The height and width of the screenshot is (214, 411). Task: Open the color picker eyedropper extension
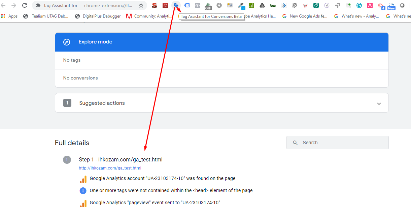click(241, 5)
